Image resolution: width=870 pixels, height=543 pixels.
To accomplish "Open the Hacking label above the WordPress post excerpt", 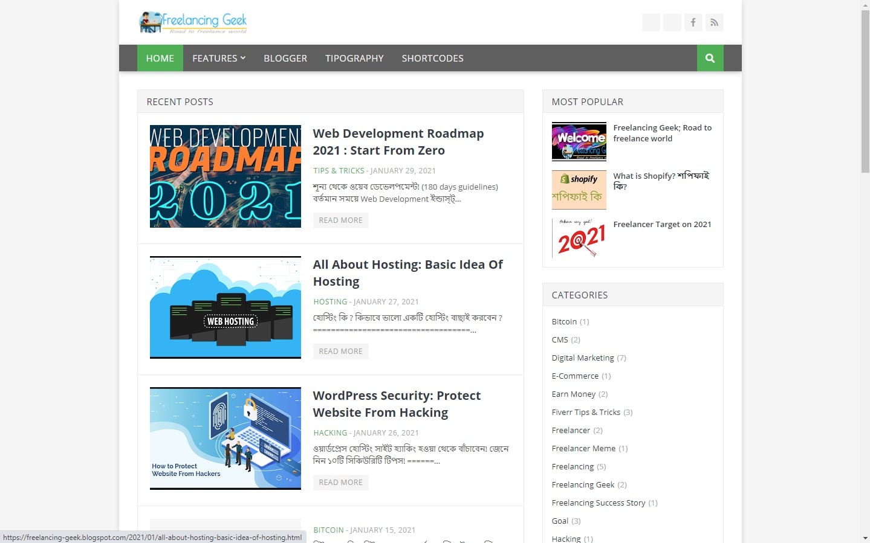I will tap(330, 433).
